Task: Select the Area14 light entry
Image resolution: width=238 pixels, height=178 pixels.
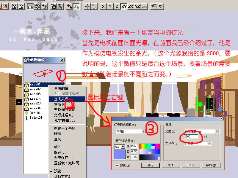Action: tap(35, 99)
